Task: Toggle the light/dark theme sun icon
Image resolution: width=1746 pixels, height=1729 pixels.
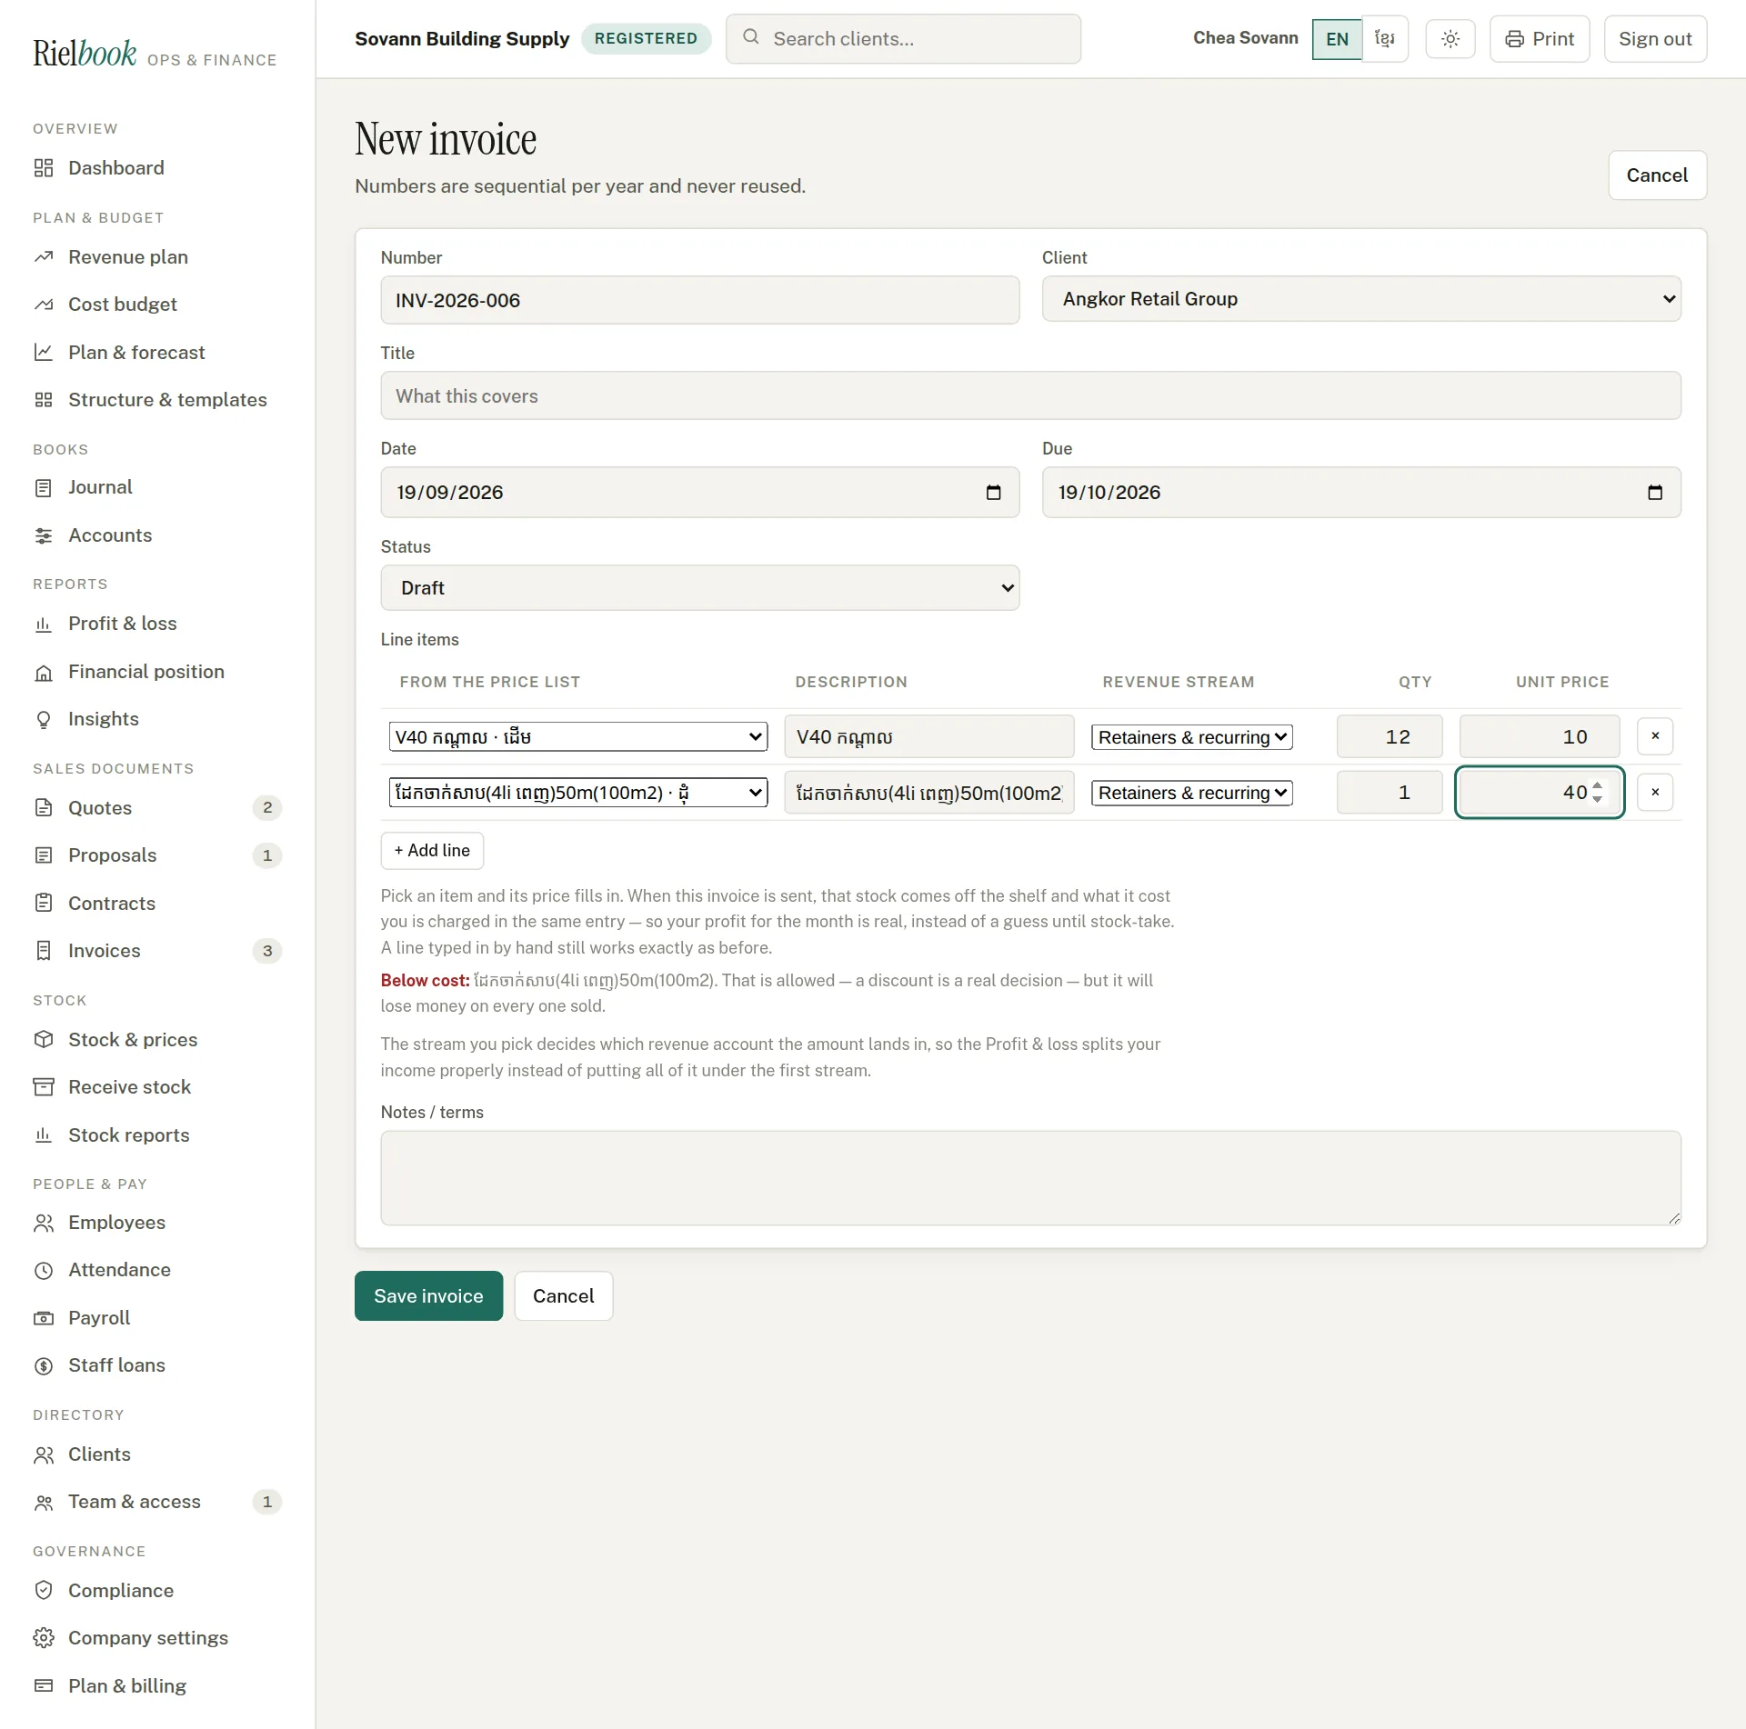Action: click(x=1450, y=39)
